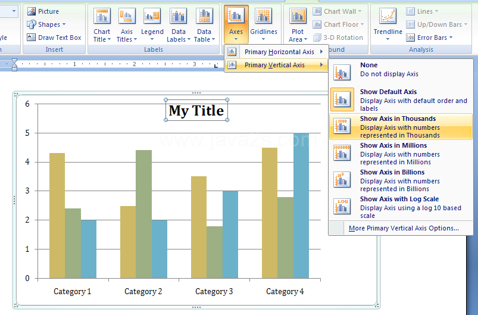The image size is (478, 315).
Task: Select Show Axis in Thousands
Action: 401,127
